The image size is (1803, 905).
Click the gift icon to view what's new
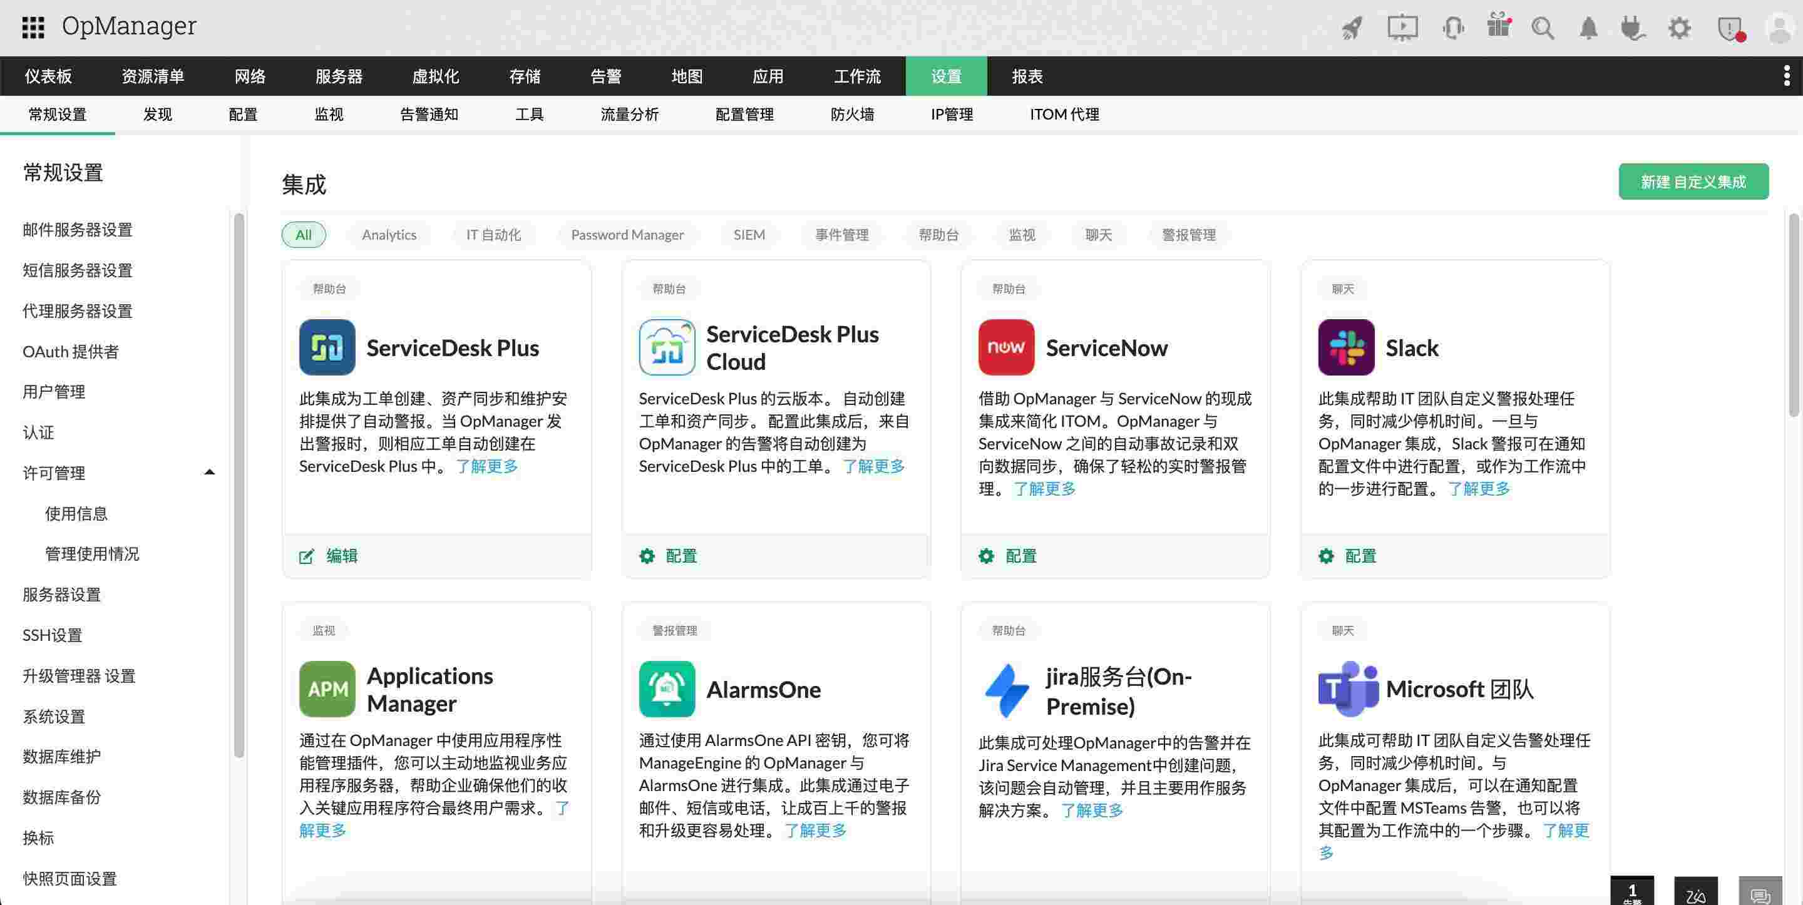[x=1498, y=28]
